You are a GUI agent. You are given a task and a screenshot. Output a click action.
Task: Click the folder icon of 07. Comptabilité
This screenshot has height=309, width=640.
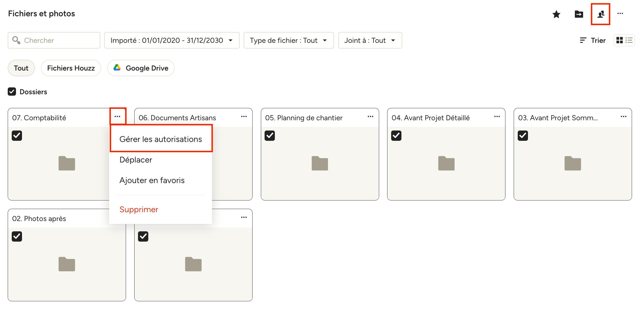(x=67, y=163)
